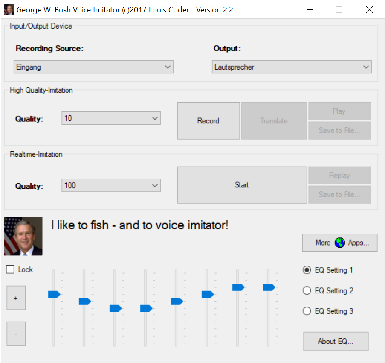Expand the Realtime-Imitation Quality dropdown
The image size is (385, 363).
pyautogui.click(x=111, y=186)
